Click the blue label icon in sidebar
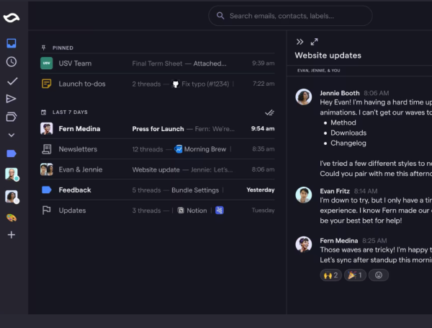 pyautogui.click(x=12, y=154)
